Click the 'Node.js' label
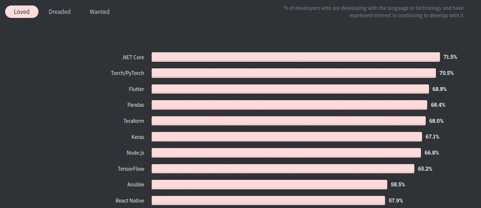 (136, 153)
